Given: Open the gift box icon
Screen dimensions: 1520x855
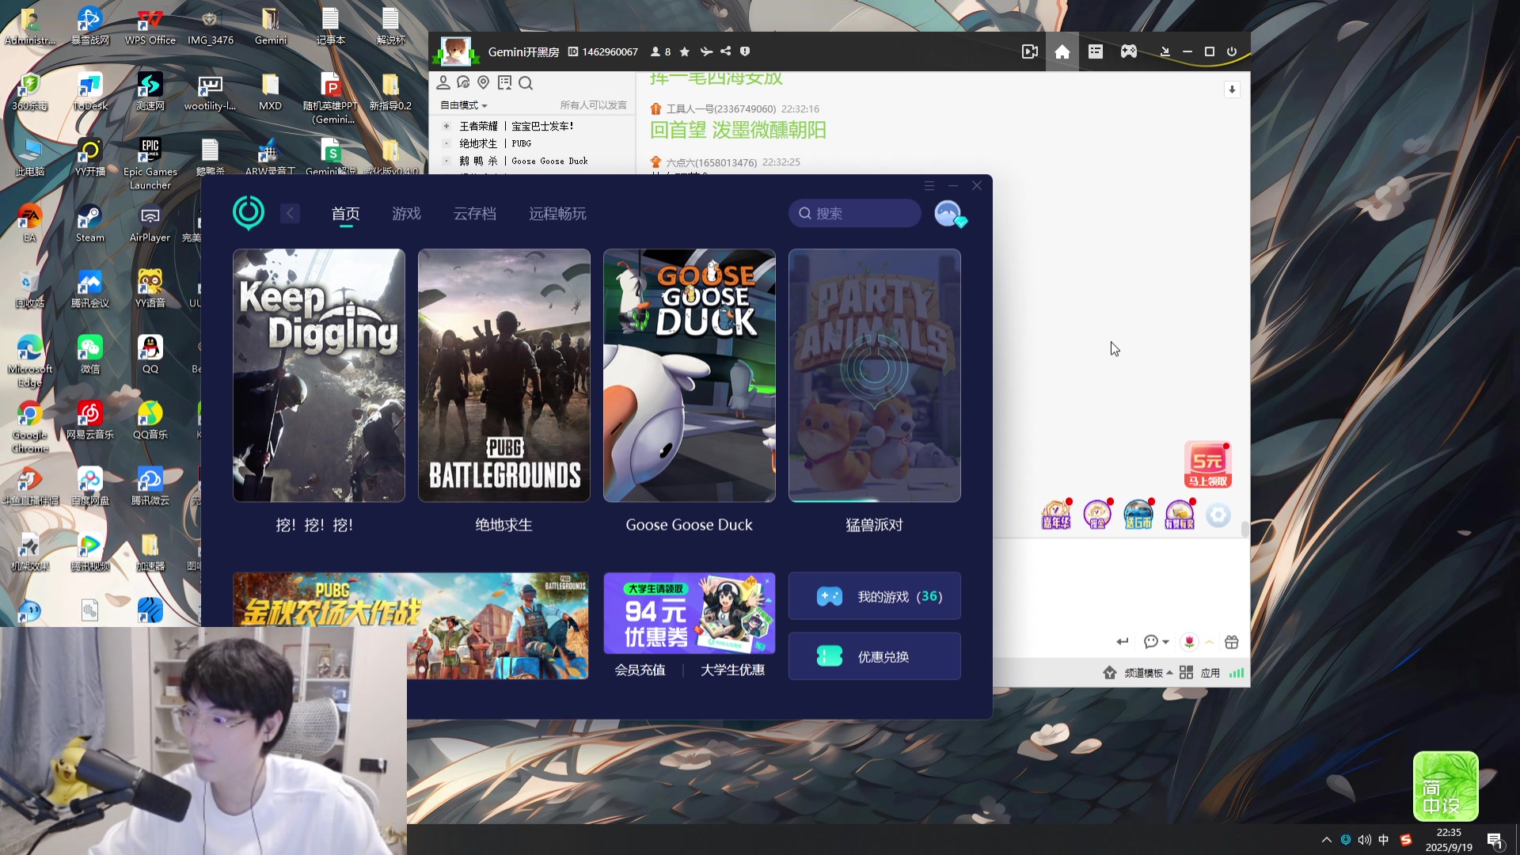Looking at the screenshot, I should click(x=1232, y=642).
